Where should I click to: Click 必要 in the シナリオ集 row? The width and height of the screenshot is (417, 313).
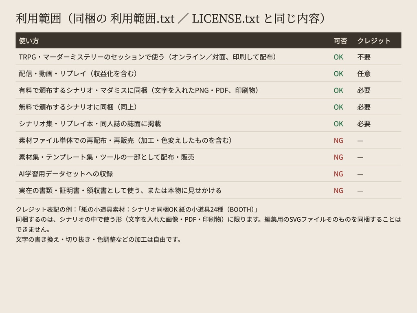(x=364, y=124)
